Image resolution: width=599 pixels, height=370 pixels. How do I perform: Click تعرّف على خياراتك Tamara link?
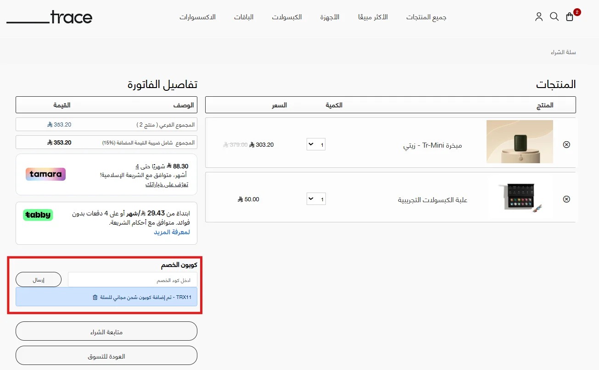pos(167,184)
